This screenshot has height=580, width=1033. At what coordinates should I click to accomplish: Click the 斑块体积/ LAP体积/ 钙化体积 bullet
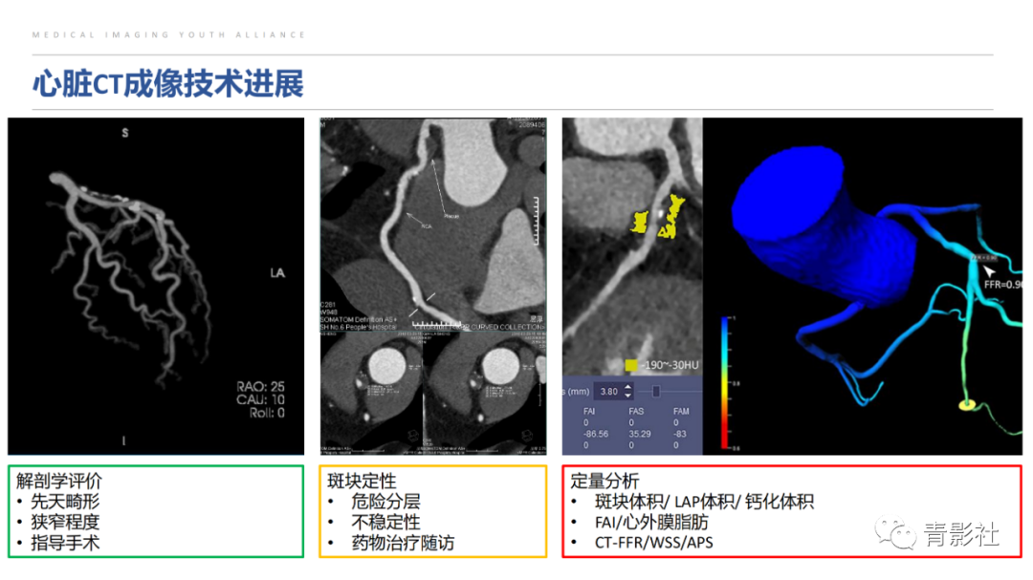(704, 502)
